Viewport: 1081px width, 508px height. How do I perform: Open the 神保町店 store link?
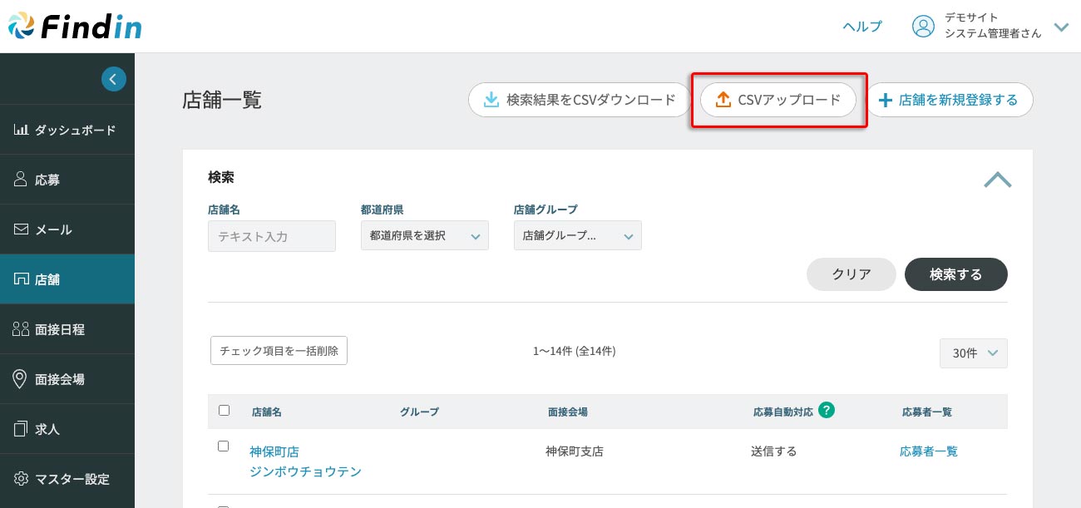click(x=274, y=451)
